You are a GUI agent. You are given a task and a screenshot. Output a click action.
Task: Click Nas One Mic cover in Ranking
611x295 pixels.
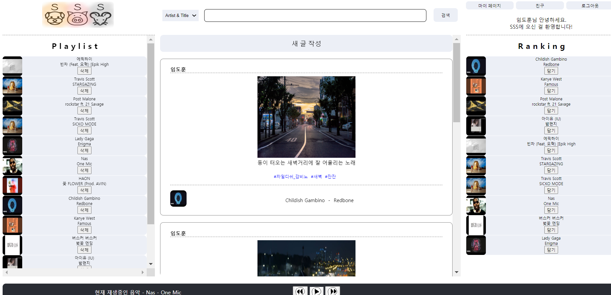[x=476, y=205]
